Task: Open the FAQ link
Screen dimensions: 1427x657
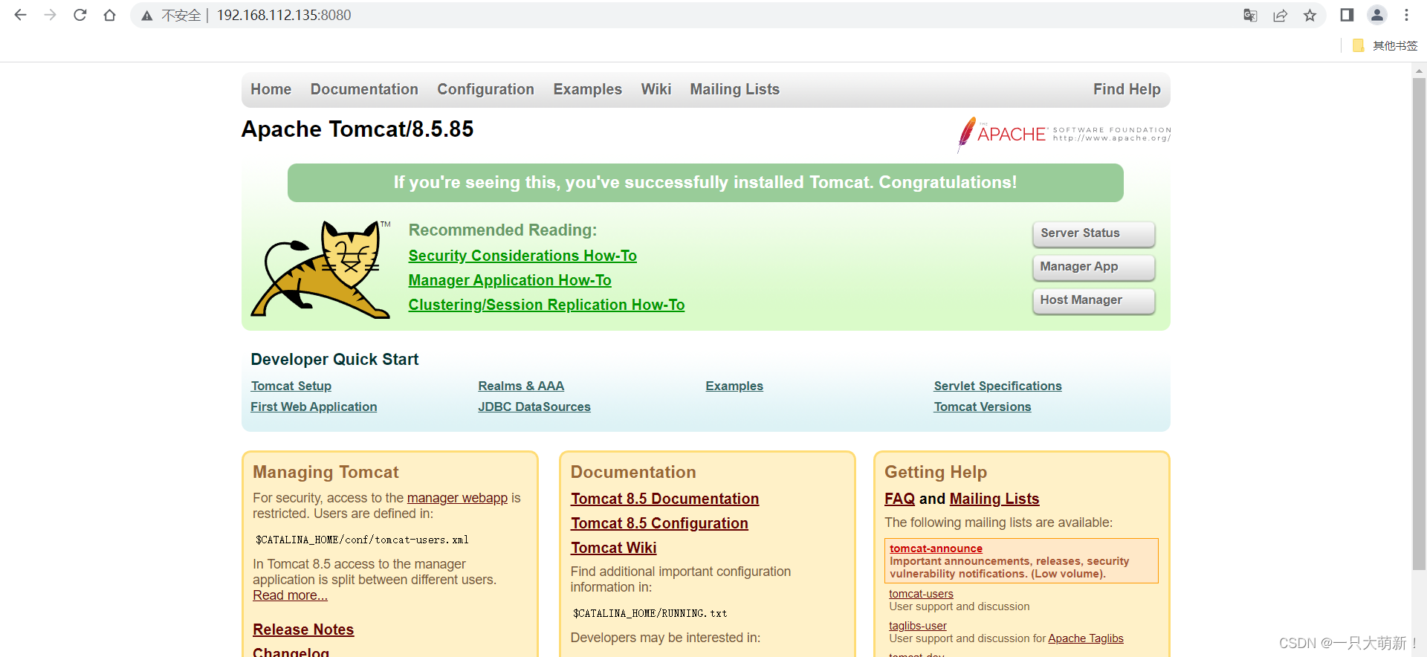Action: coord(899,499)
